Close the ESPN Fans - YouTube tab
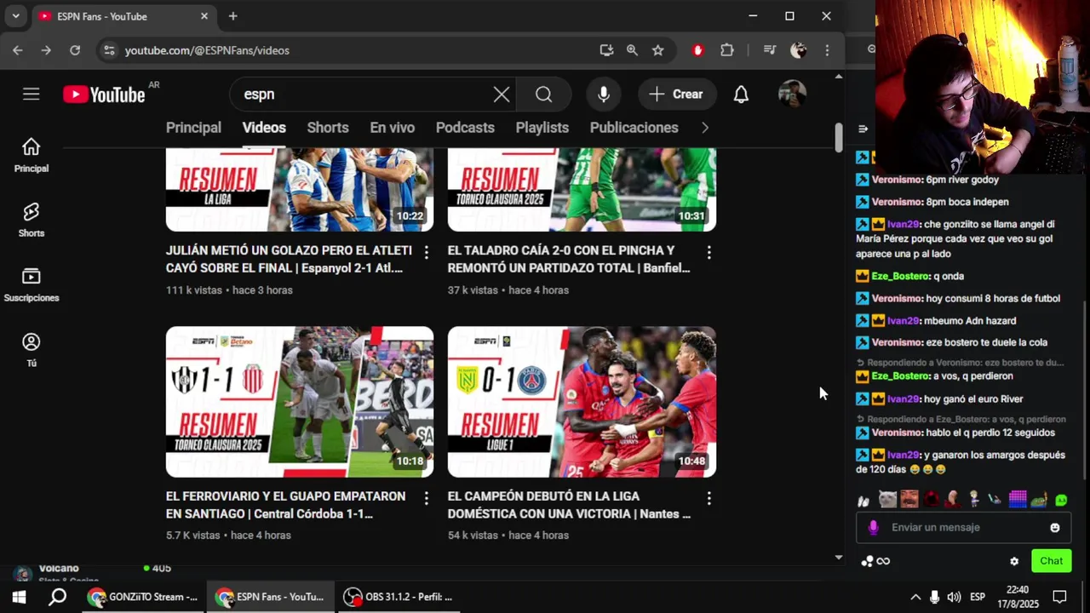 point(204,16)
